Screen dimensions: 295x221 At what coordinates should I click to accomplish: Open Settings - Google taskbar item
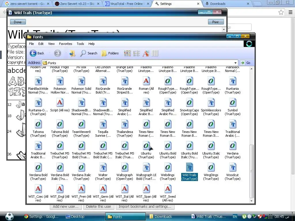tap(41, 216)
